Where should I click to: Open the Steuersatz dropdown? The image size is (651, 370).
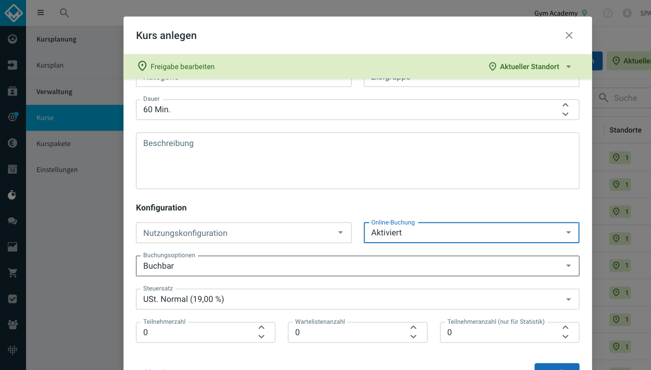point(357,299)
